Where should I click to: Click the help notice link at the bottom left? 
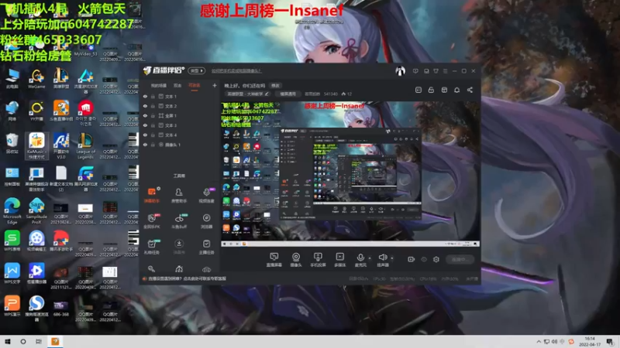pos(187,278)
